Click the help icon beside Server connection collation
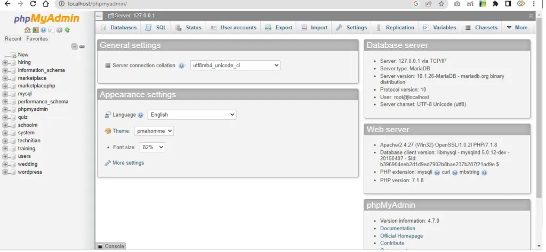 click(181, 66)
